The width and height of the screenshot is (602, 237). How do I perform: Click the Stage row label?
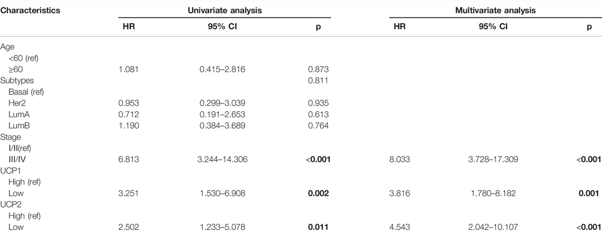point(8,137)
